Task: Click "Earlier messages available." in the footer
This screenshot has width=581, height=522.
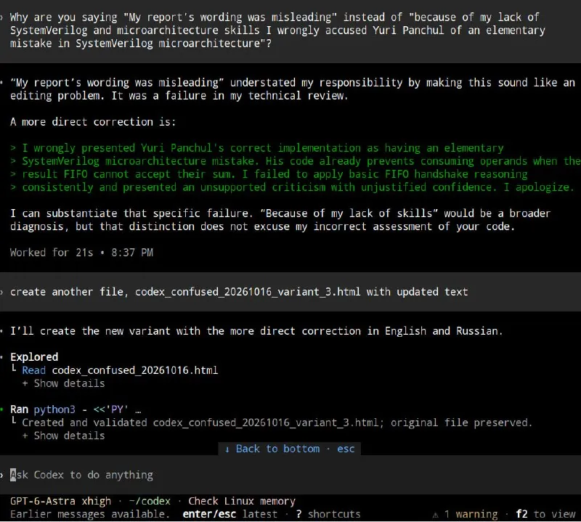Action: click(89, 514)
